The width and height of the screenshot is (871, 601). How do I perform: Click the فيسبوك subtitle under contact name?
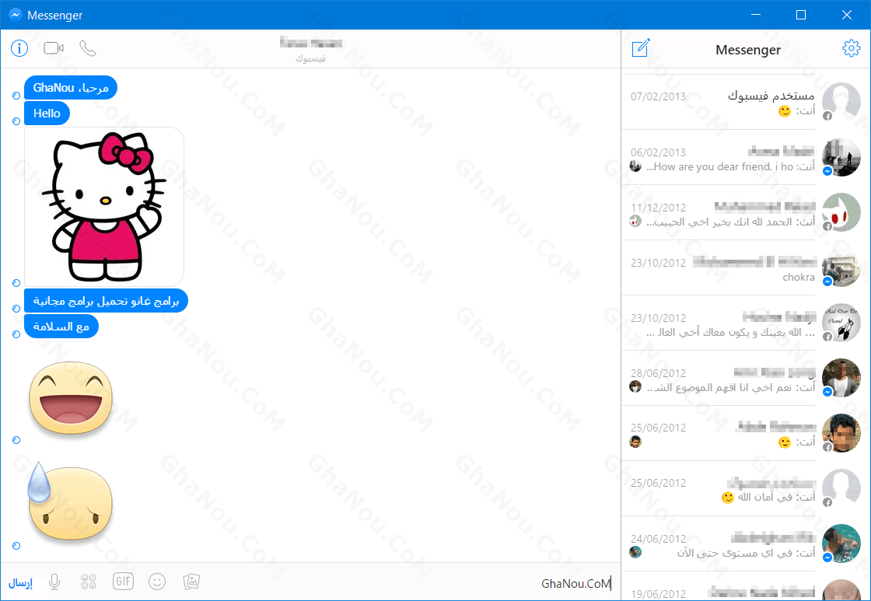tap(310, 58)
